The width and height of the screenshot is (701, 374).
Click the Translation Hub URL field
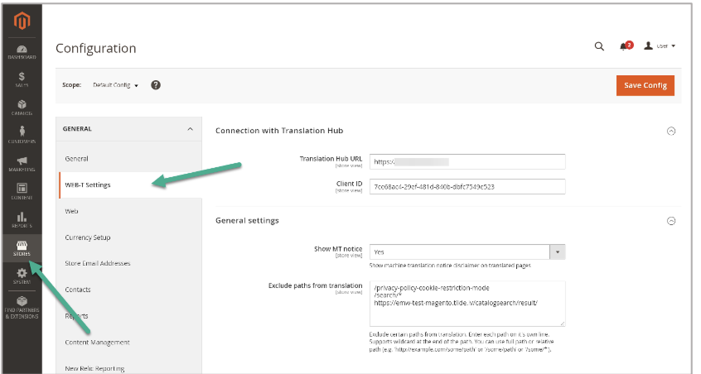pos(467,162)
